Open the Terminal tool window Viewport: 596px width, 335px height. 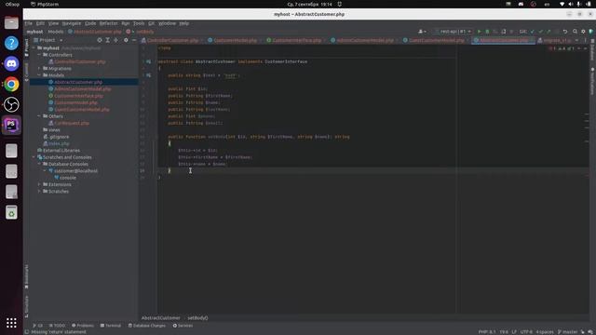[x=110, y=326]
